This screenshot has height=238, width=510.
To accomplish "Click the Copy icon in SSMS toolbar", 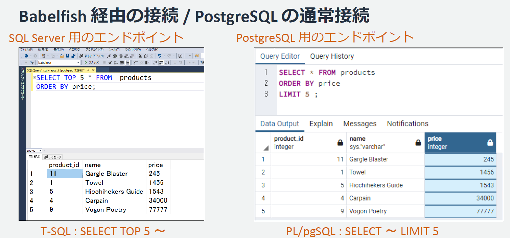I will point(146,56).
